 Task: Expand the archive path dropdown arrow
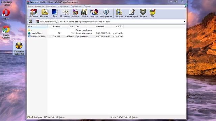[x=184, y=22]
